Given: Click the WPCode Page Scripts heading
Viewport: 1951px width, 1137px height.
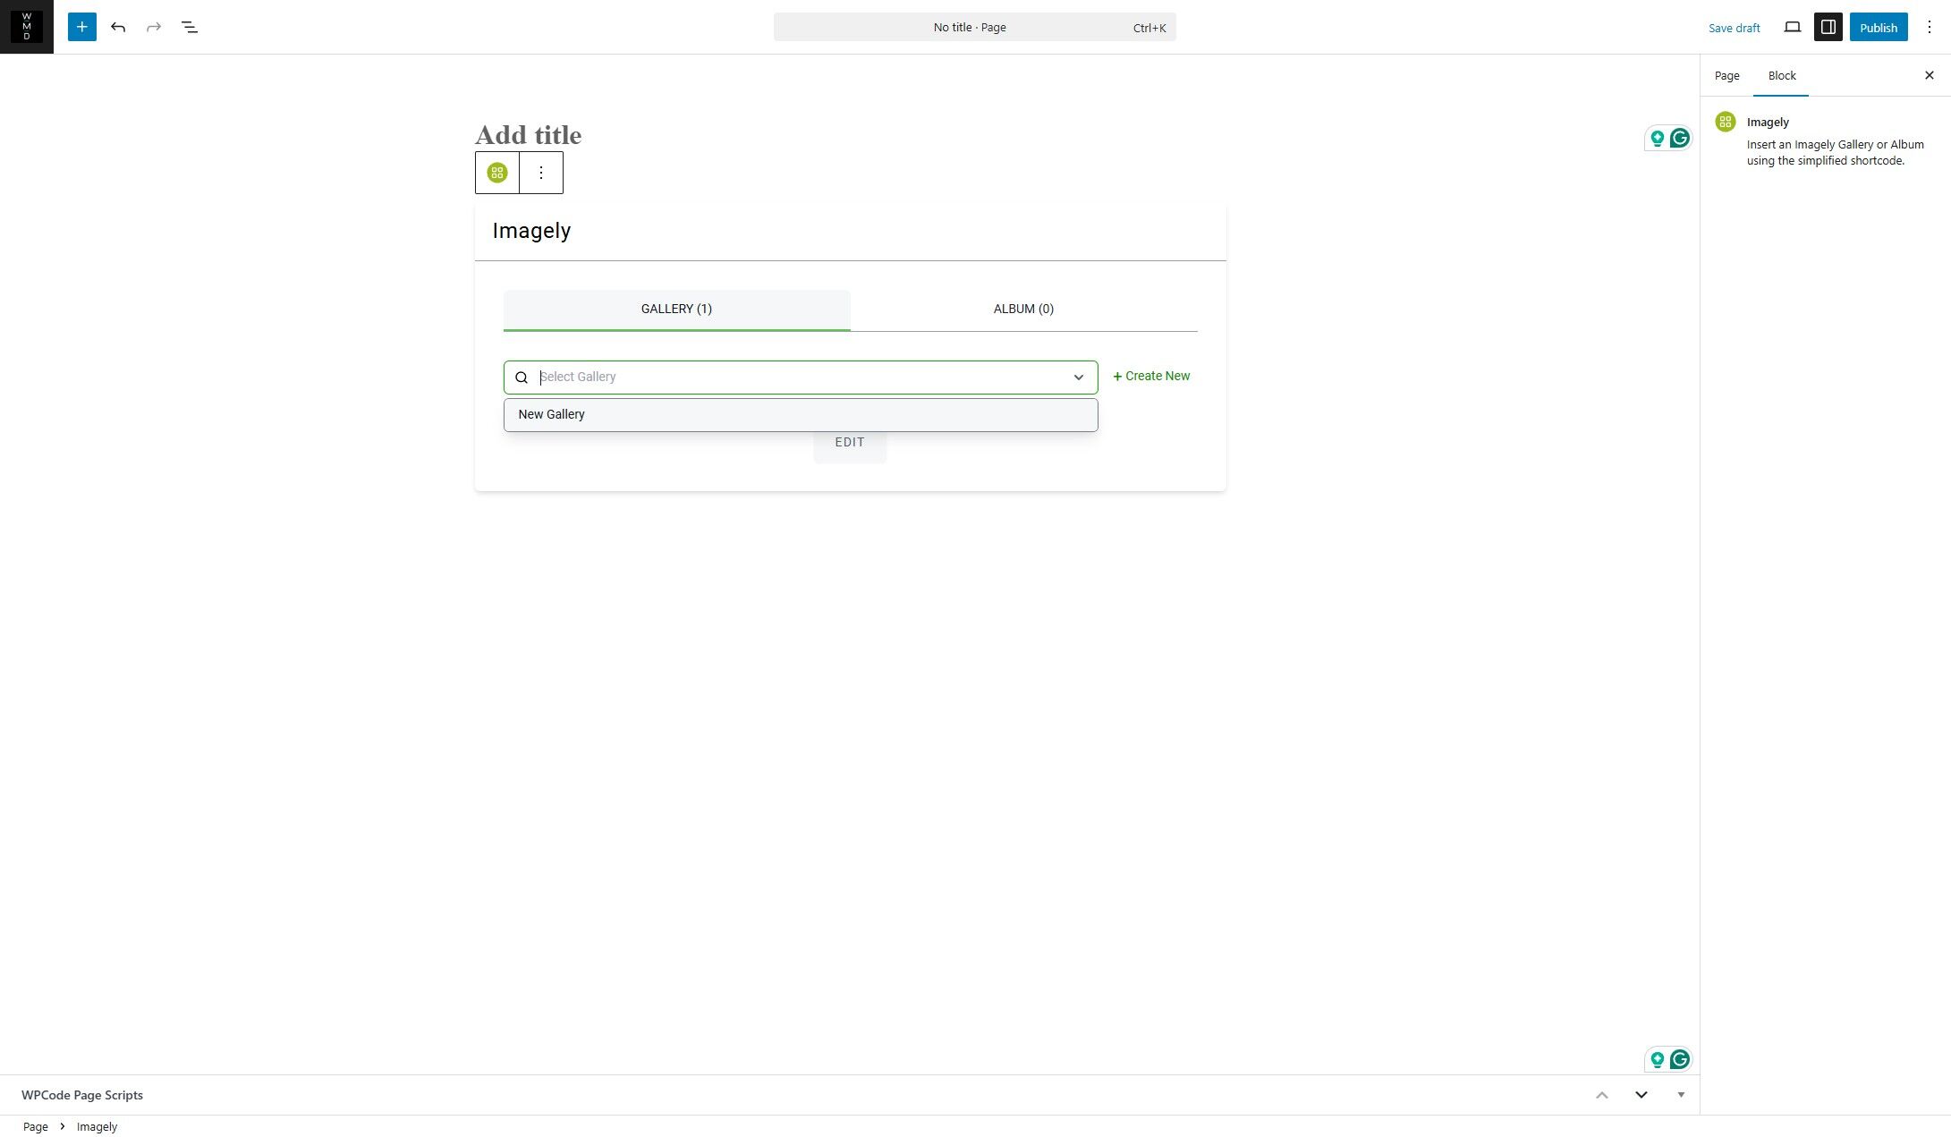Looking at the screenshot, I should coord(82,1096).
